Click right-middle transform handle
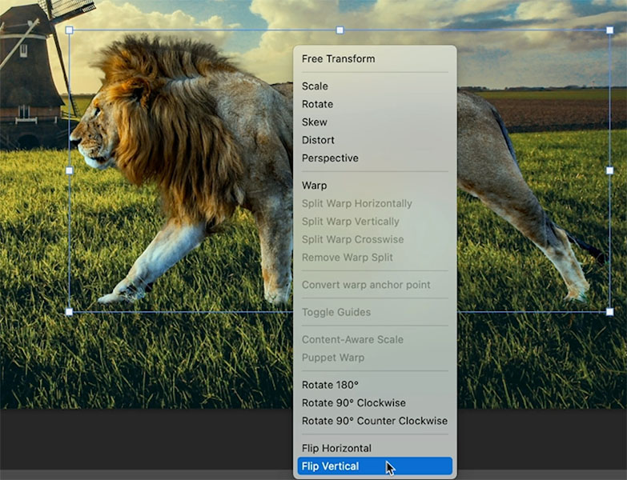The image size is (627, 480). pyautogui.click(x=610, y=170)
